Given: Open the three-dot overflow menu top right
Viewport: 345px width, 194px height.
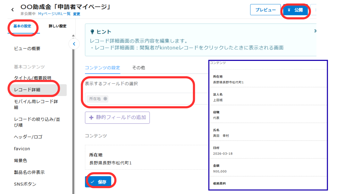Looking at the screenshot, I should 316,10.
